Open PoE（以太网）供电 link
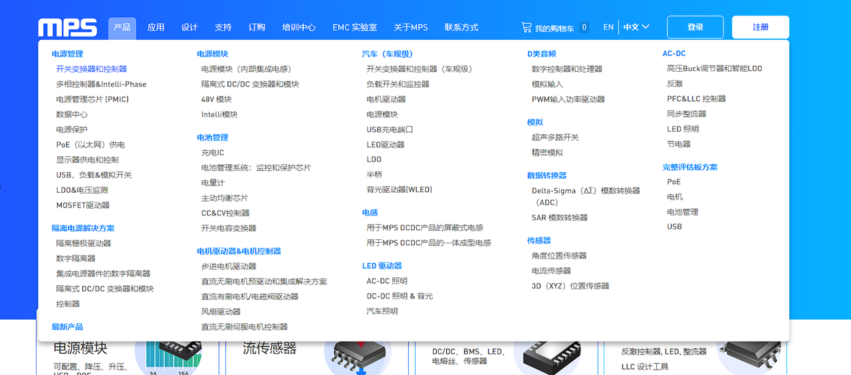Viewport: 851px width, 375px height. pos(90,145)
